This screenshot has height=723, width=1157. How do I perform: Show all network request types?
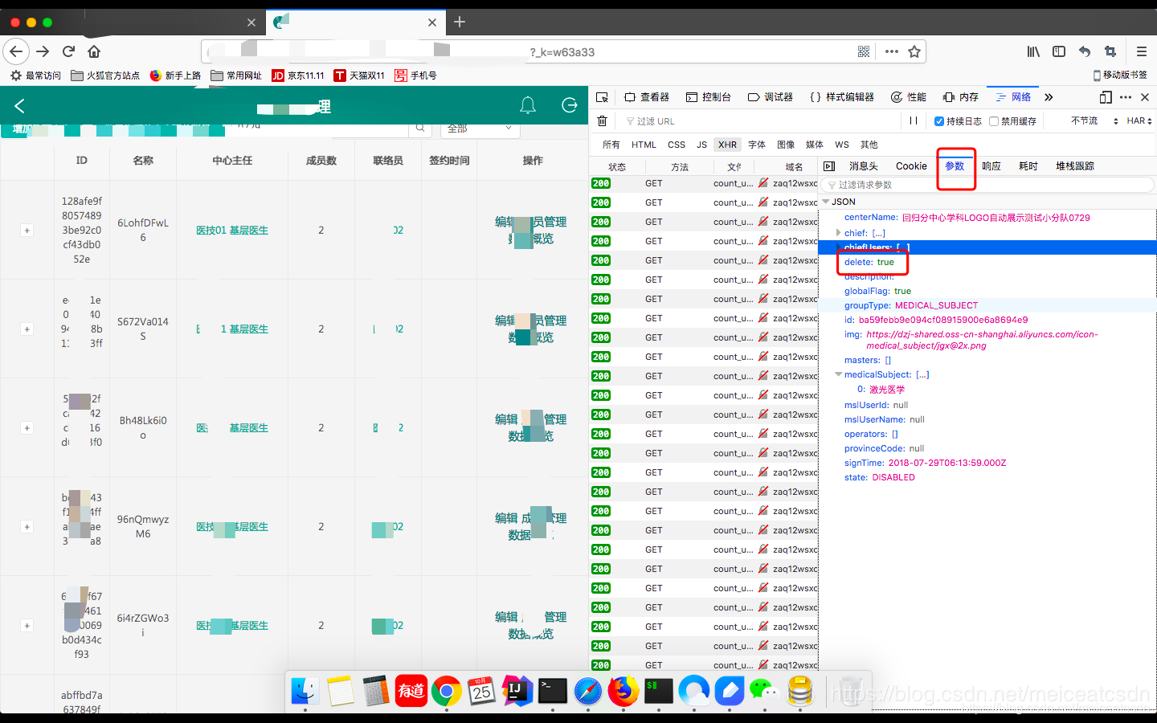point(611,145)
